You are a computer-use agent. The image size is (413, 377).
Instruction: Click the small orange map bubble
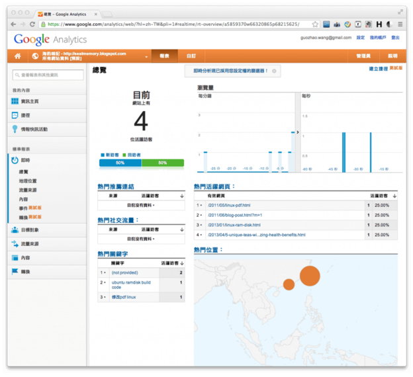point(289,284)
